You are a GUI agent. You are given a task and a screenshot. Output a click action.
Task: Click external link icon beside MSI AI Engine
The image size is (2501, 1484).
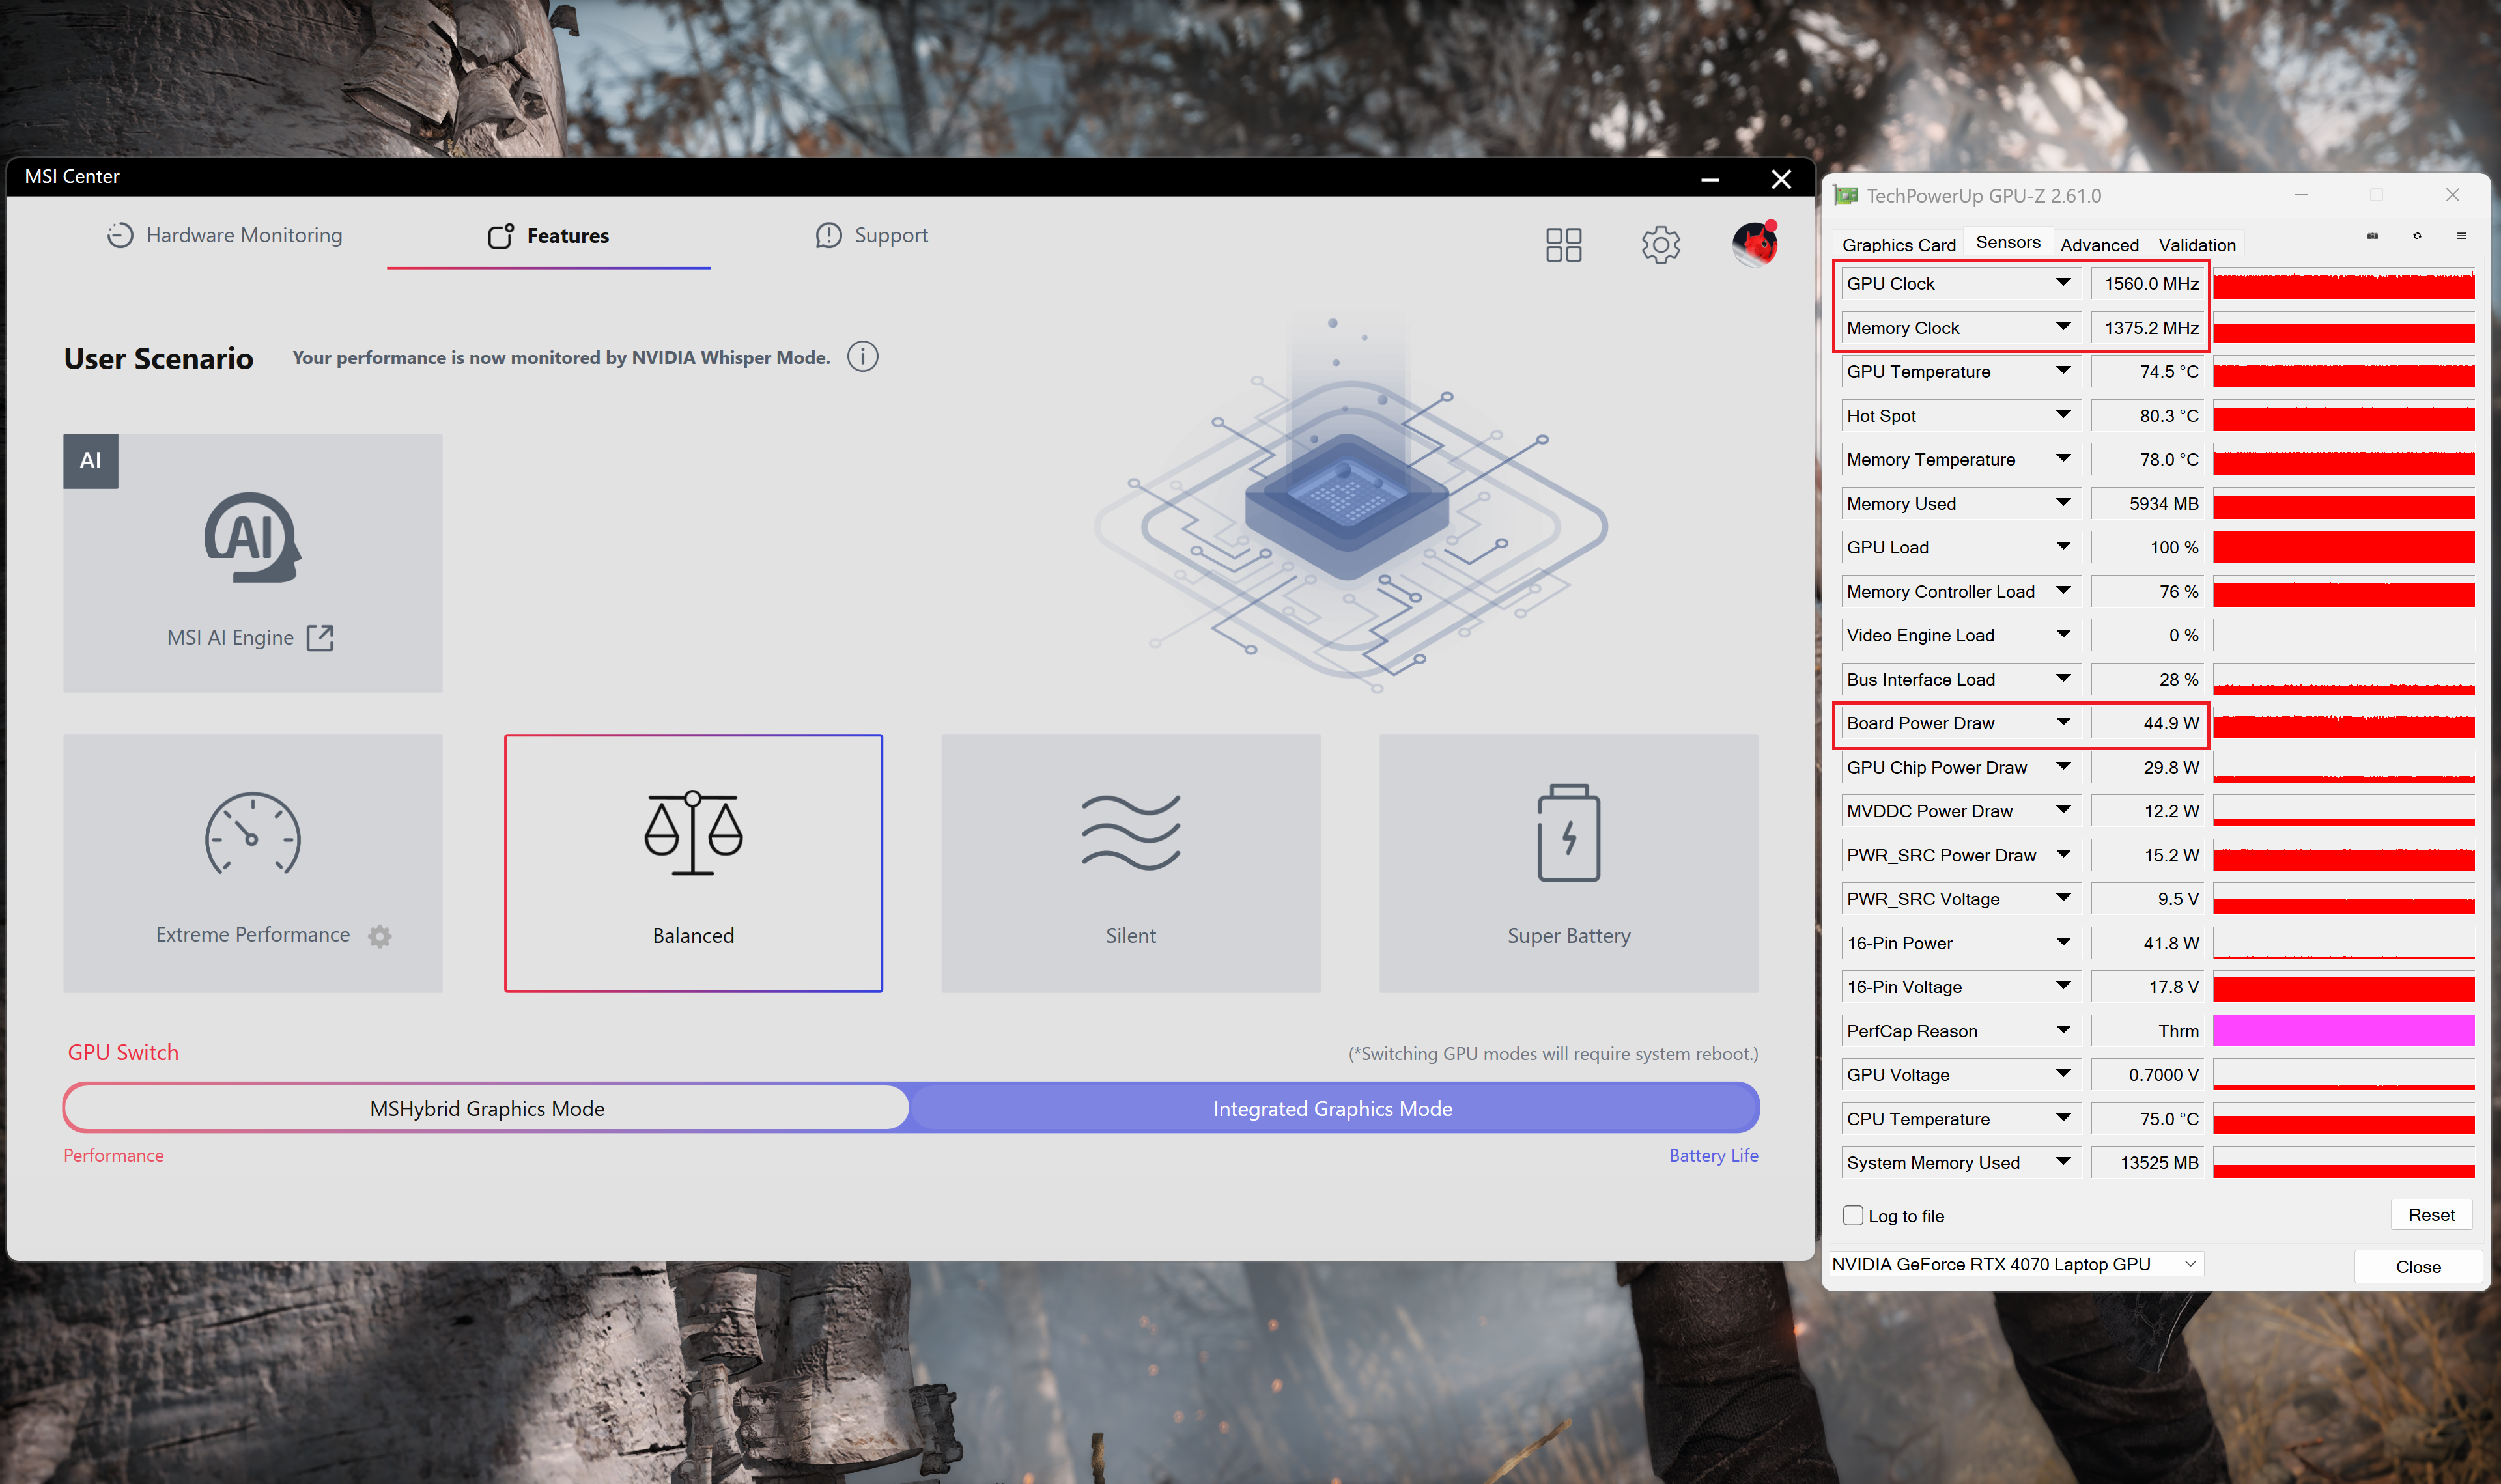(320, 638)
